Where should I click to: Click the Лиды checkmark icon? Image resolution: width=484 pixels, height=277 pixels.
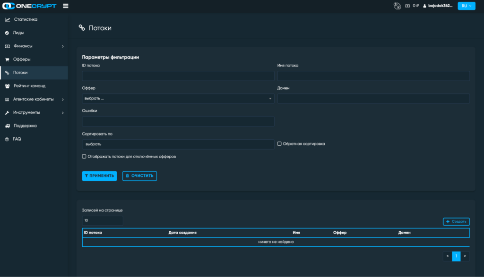tap(7, 33)
